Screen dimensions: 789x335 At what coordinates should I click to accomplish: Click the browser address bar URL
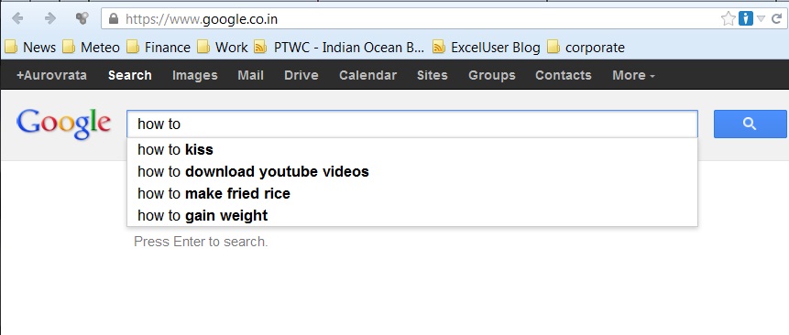coord(202,19)
